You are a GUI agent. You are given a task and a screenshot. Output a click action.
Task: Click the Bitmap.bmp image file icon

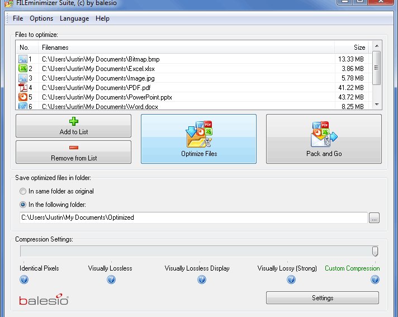[23, 59]
